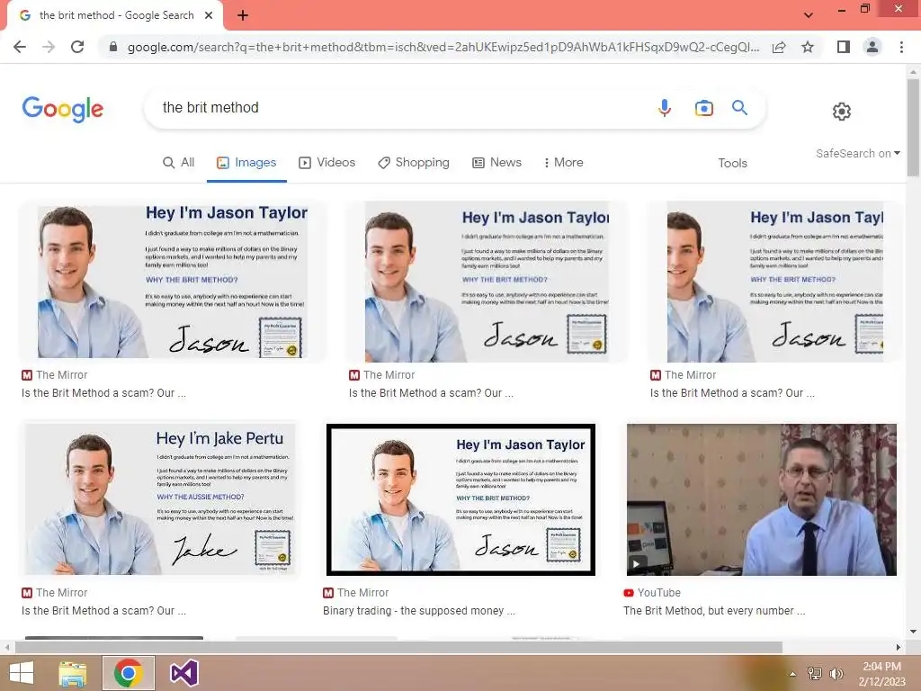Expand the More search options

[x=563, y=162]
